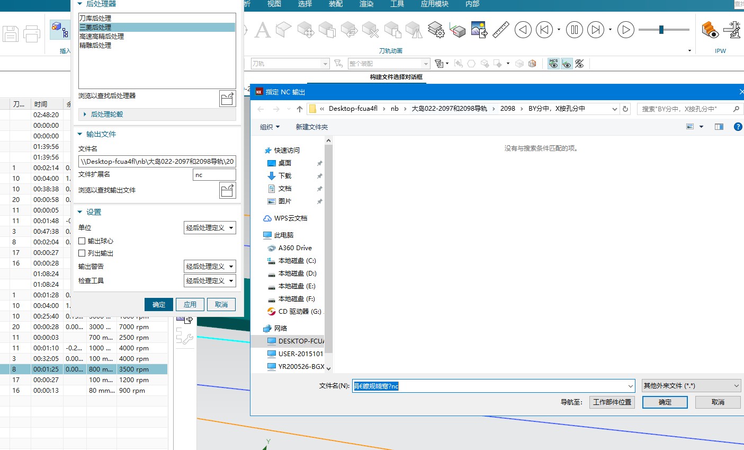The width and height of the screenshot is (744, 450).
Task: Click the search box in NC output dialog
Action: pyautogui.click(x=690, y=109)
